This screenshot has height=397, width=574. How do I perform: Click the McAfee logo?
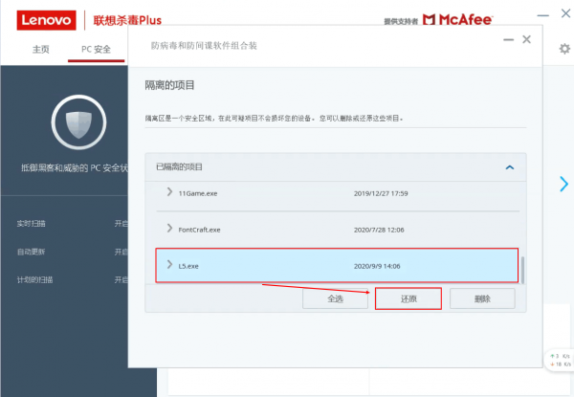pyautogui.click(x=457, y=20)
